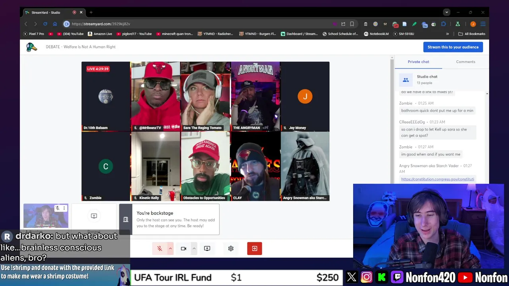The width and height of the screenshot is (509, 286).
Task: Click the browser home icon
Action: pyautogui.click(x=55, y=24)
